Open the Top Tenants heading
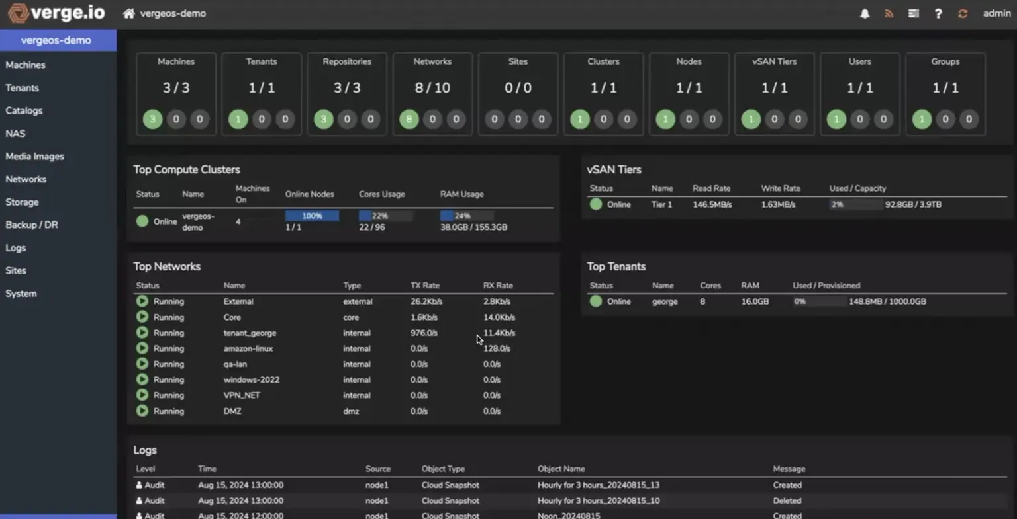Image resolution: width=1017 pixels, height=519 pixels. pos(616,266)
